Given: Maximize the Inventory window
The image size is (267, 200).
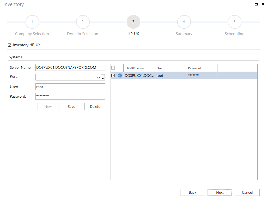Looking at the screenshot, I should pyautogui.click(x=256, y=4).
